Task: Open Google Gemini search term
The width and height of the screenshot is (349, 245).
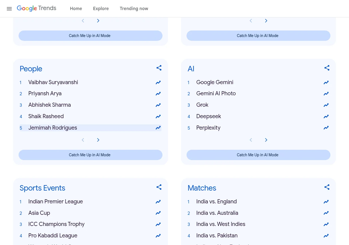Action: click(x=215, y=82)
